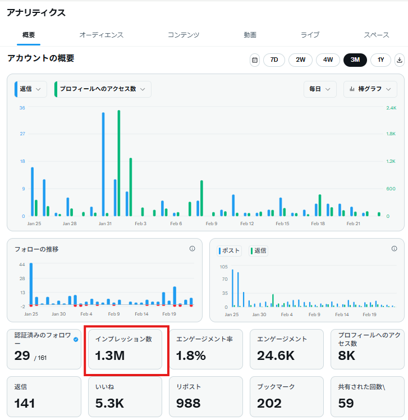Open the 毎日 interval dropdown

(x=320, y=89)
